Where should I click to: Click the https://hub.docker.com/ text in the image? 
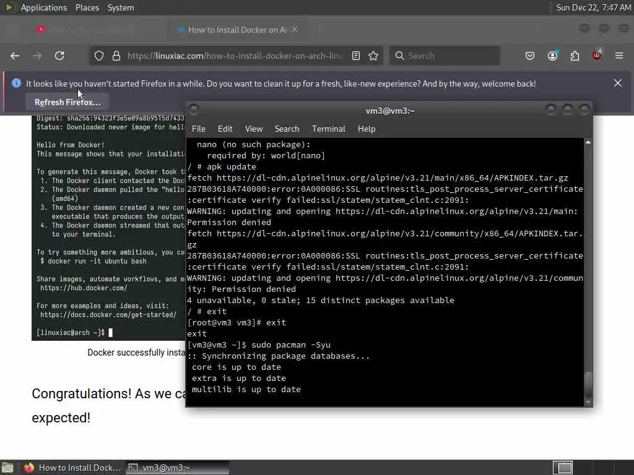coord(84,288)
